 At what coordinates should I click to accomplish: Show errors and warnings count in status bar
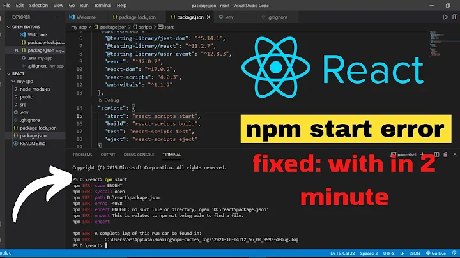click(6, 253)
